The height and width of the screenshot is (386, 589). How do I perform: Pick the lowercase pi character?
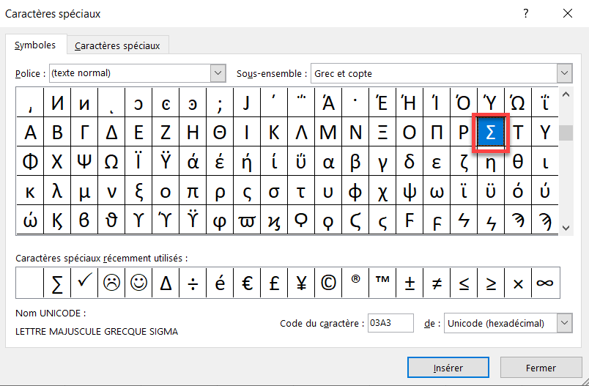(193, 191)
